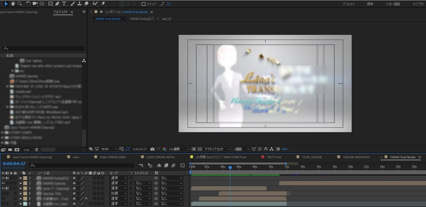Select the Rectangle shape tool
The height and width of the screenshot is (207, 426).
click(51, 4)
